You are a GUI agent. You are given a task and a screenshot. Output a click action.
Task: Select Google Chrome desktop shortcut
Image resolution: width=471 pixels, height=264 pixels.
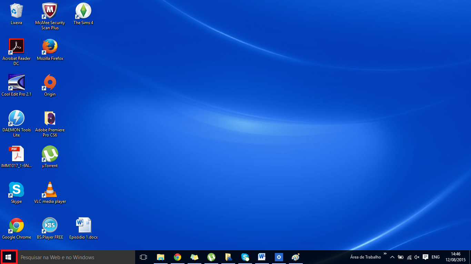16,229
